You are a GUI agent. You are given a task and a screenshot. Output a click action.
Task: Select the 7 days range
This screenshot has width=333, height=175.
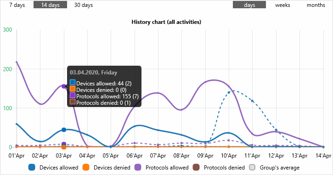coord(17,5)
